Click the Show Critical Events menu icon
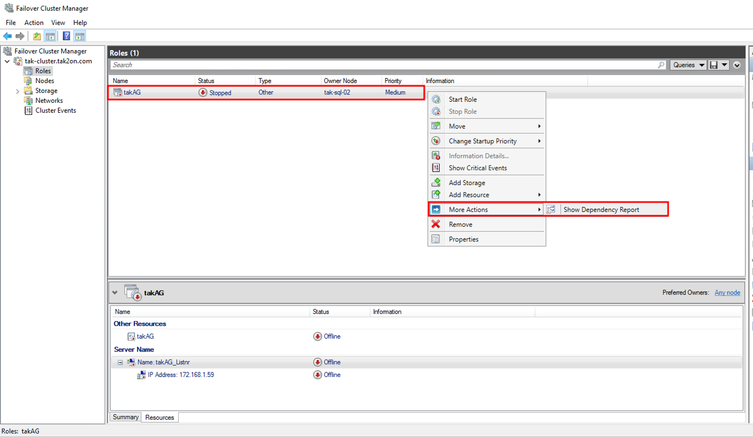The width and height of the screenshot is (753, 437). pos(436,168)
